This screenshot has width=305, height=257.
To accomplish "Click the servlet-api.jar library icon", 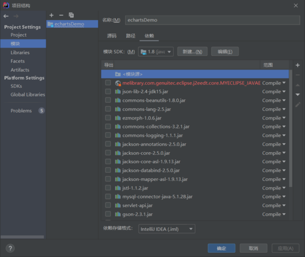I will point(118,205).
